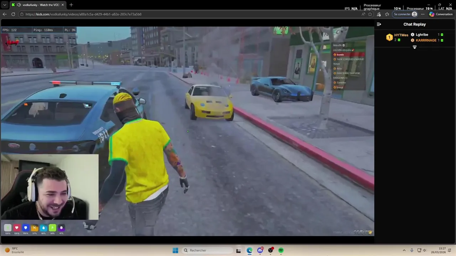This screenshot has height=256, width=456.
Task: Click the blue shield armor HUD icon
Action: tap(25, 228)
